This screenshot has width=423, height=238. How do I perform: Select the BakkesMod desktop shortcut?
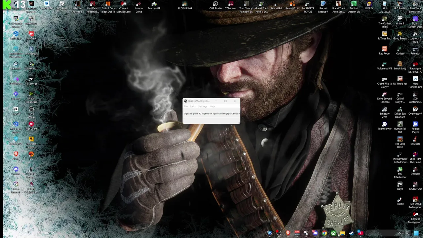coord(31,20)
